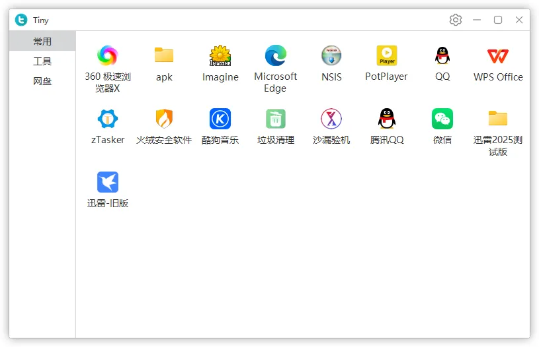Launch 火绒安全软件 shield icon

coord(164,119)
